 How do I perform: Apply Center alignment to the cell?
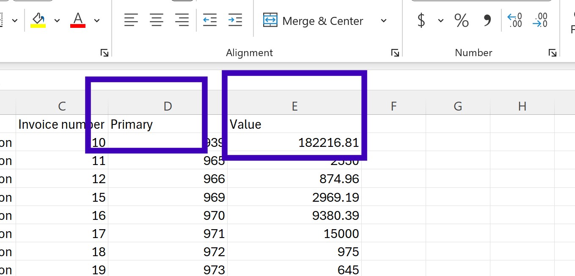click(x=157, y=20)
